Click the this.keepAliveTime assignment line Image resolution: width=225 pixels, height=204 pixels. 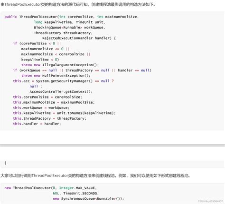[64, 113]
